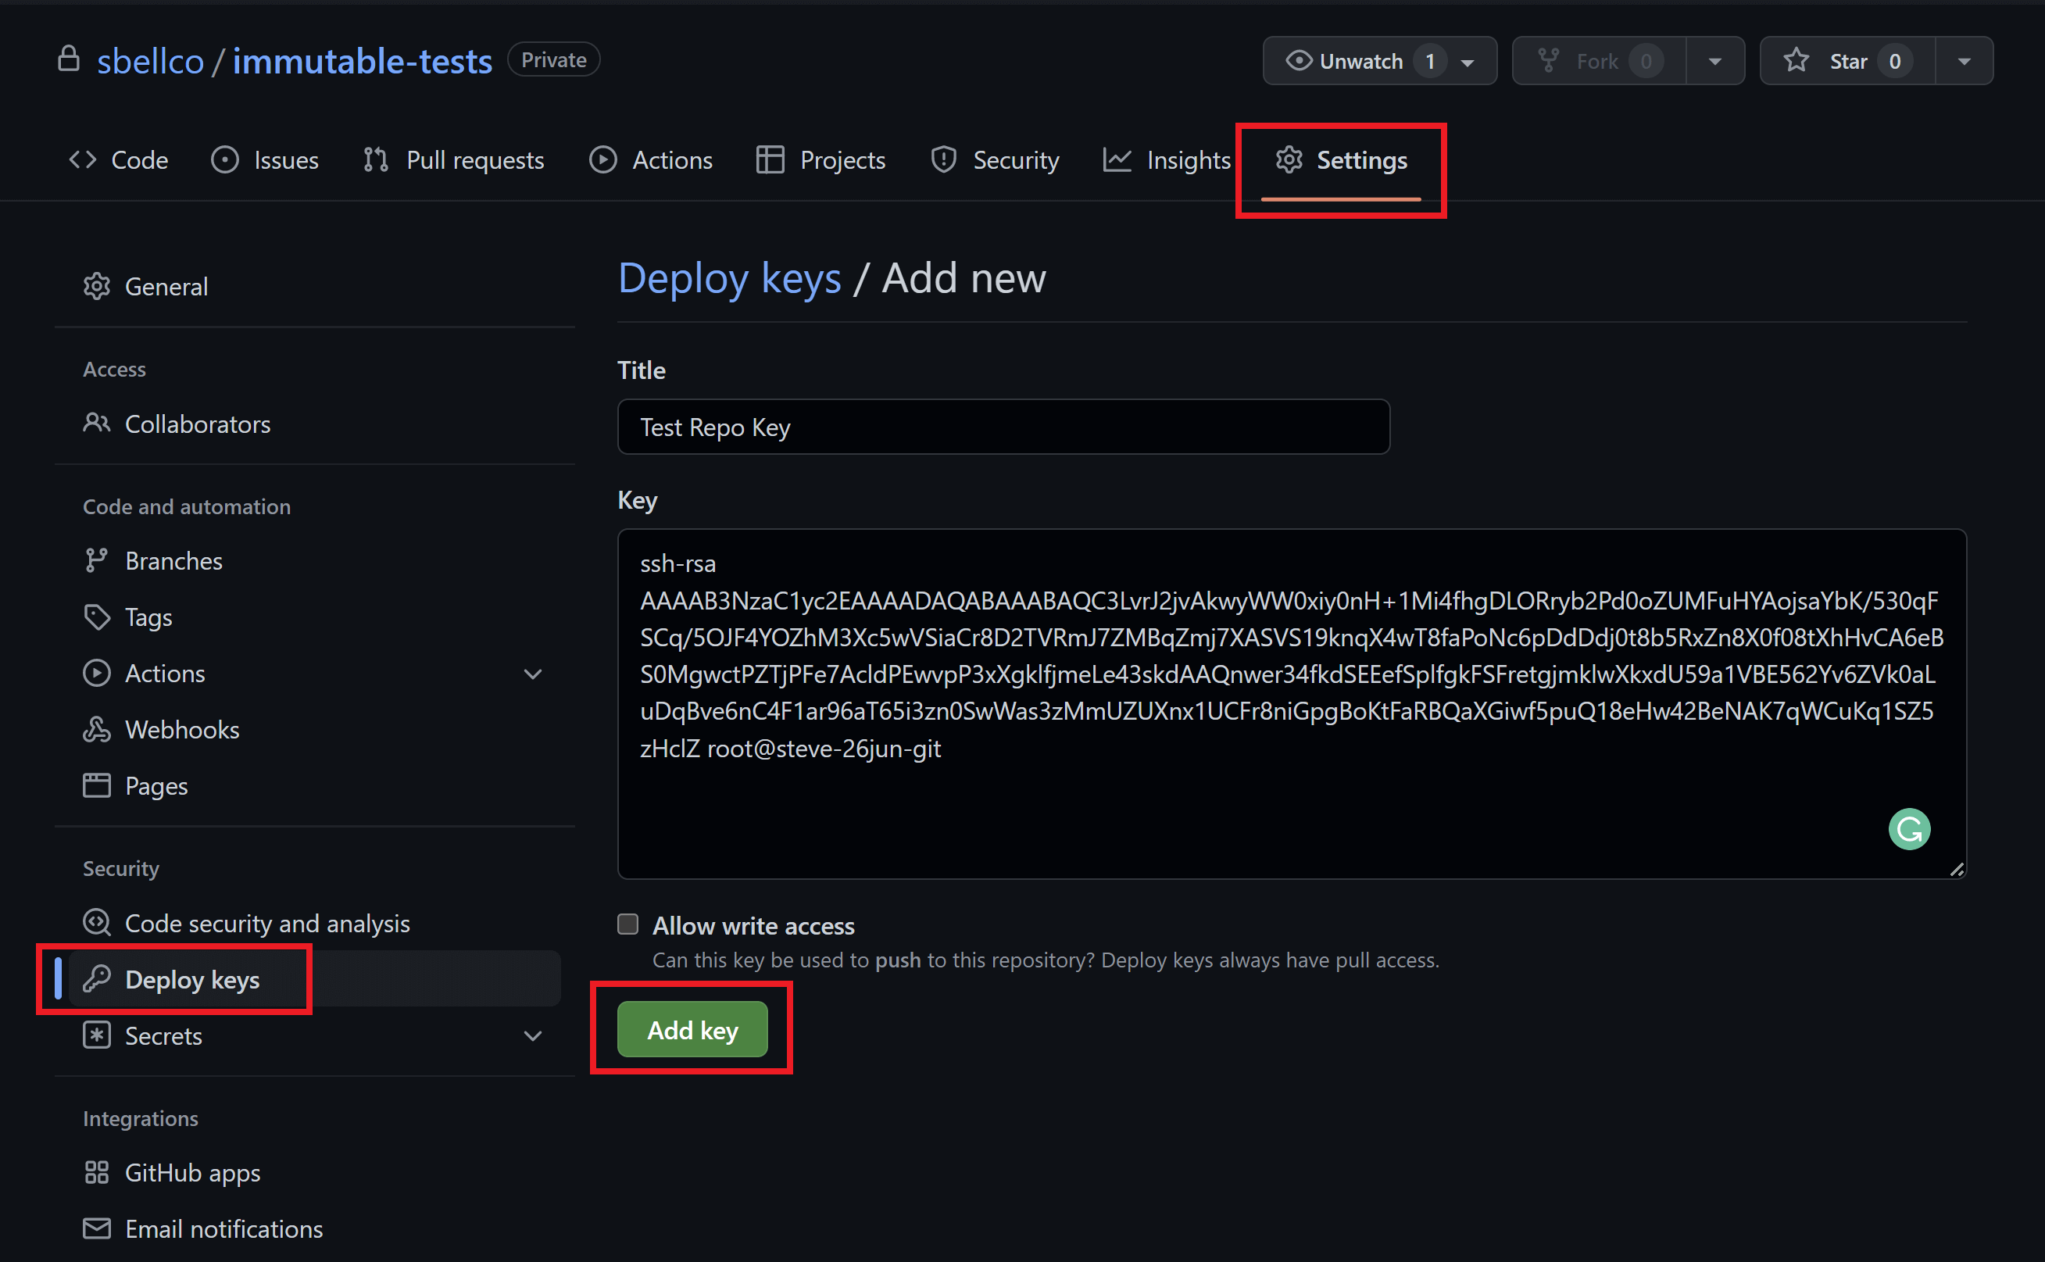Click the Insights graph icon

(x=1117, y=159)
